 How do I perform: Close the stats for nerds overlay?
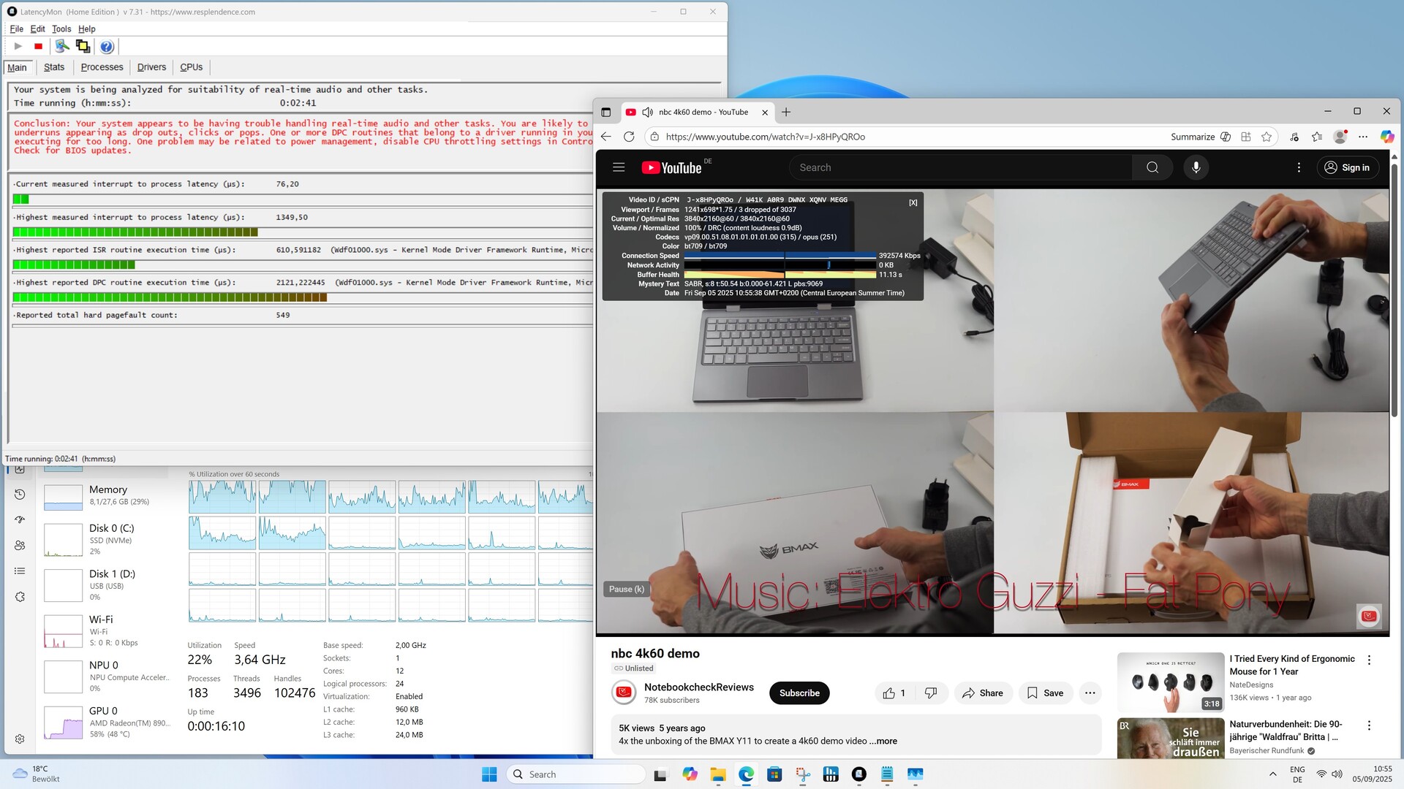[913, 203]
